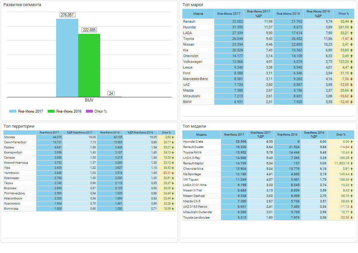Screen dimensions: 358x253
Task: Click the Москва territory row
Action: [89, 137]
